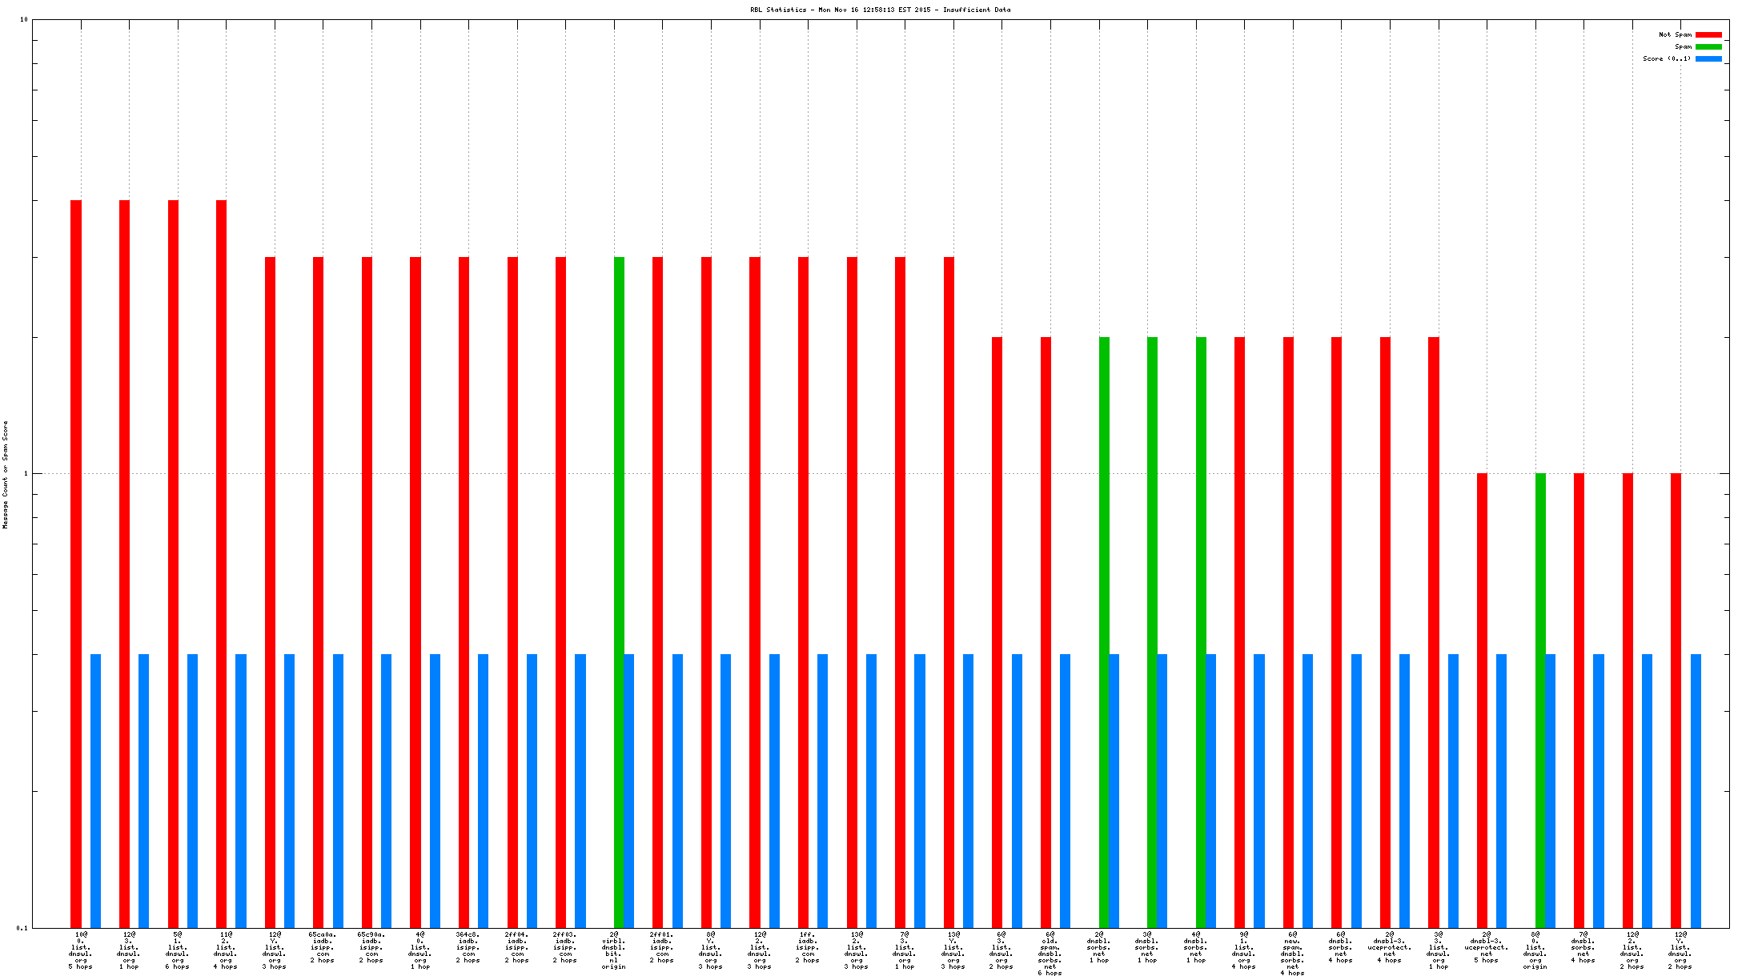Click the 'old.spam.dnsbl.sorbs.net 6 hops' axis label

[x=1050, y=954]
